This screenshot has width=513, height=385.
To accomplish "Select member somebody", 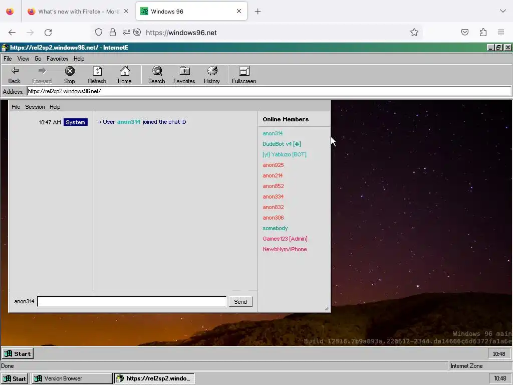I will pos(275,228).
